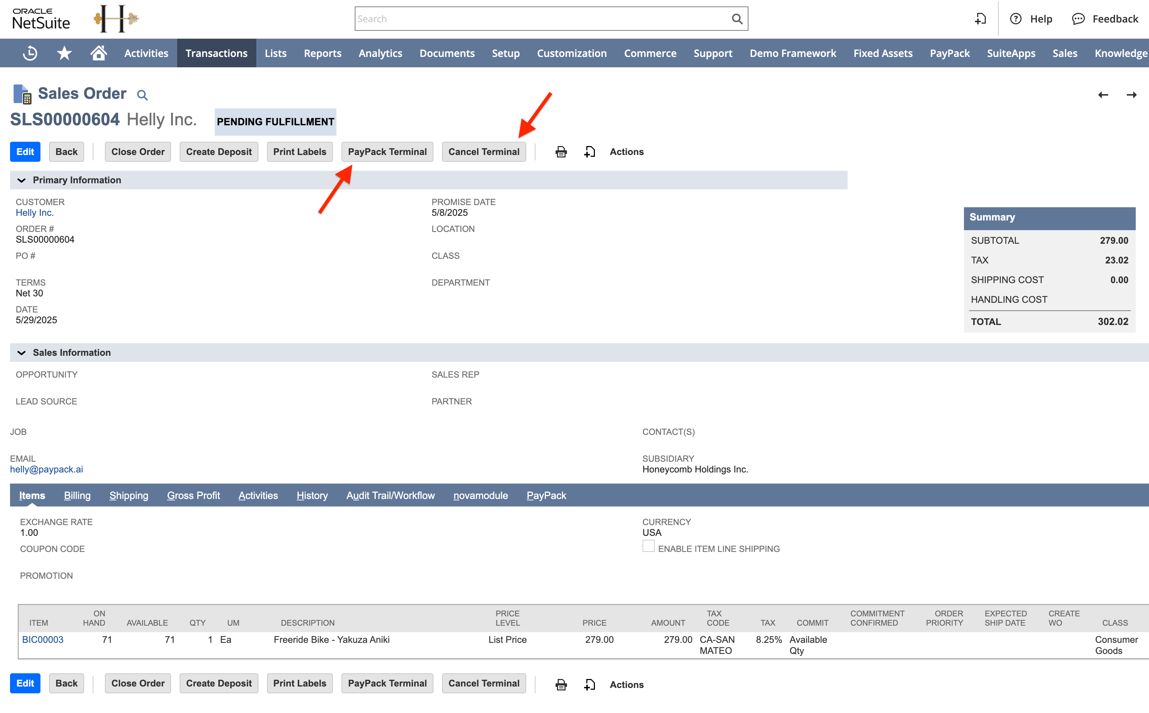Enable Item Line Shipping checkbox
The height and width of the screenshot is (713, 1149).
pos(648,546)
